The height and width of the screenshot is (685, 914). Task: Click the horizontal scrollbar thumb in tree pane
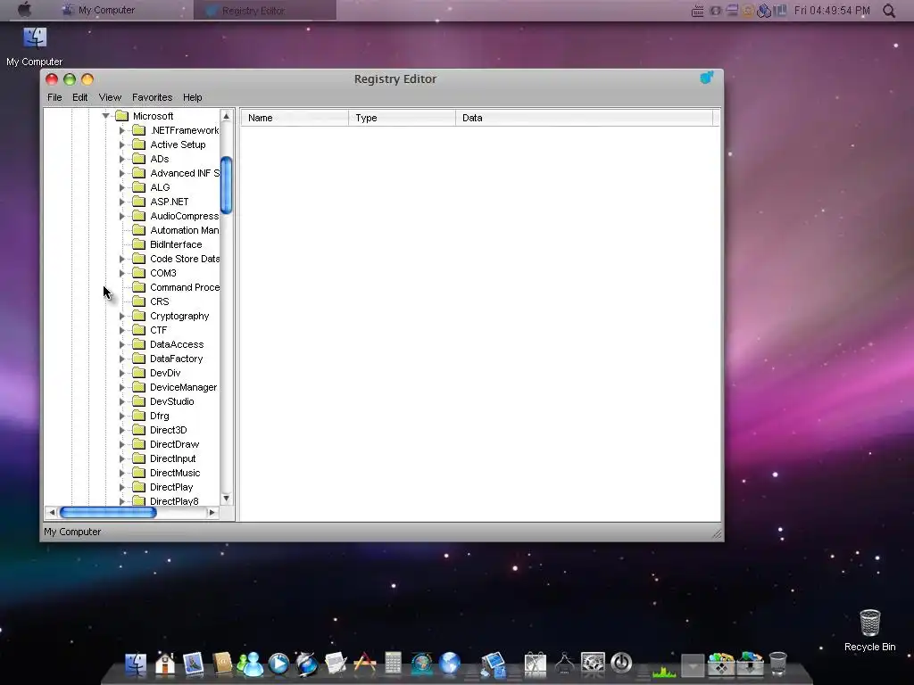(108, 513)
